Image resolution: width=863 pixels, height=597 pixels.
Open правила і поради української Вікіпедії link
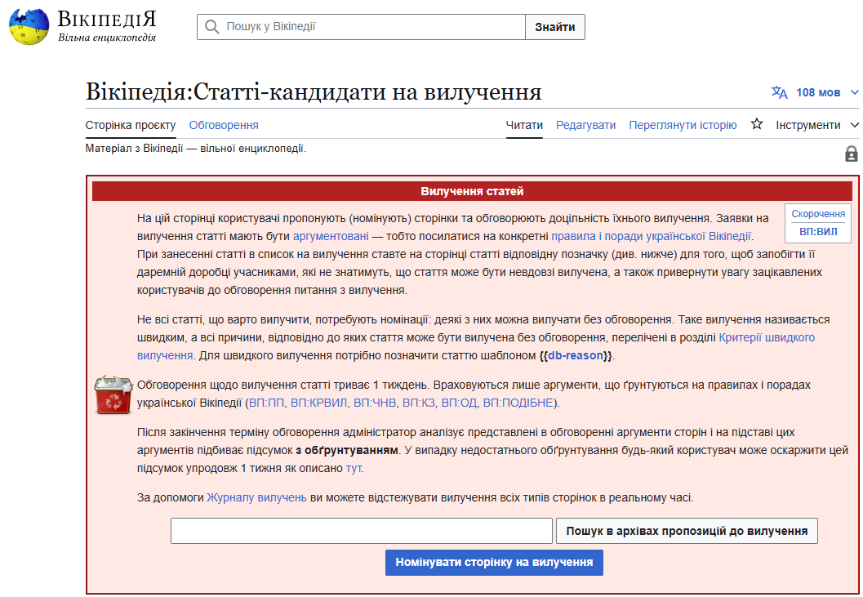pos(651,236)
